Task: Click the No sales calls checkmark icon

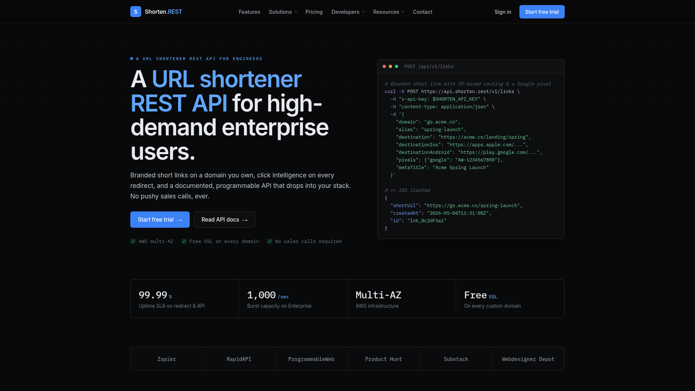Action: [269, 241]
